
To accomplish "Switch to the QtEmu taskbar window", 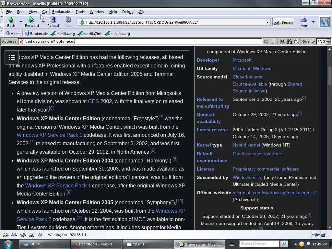I will 45,244.
